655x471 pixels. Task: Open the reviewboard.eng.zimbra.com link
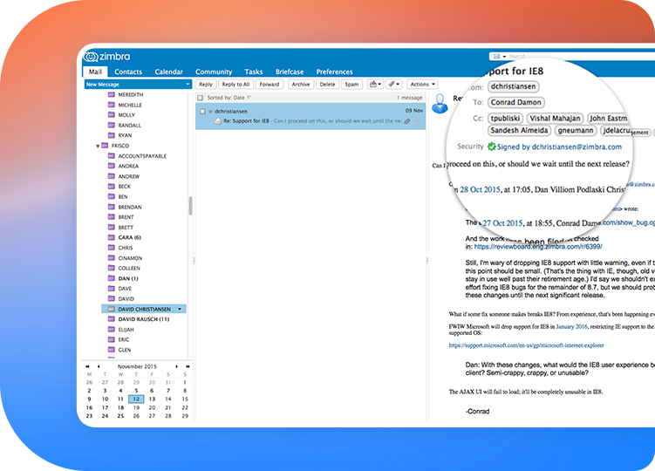(x=538, y=247)
